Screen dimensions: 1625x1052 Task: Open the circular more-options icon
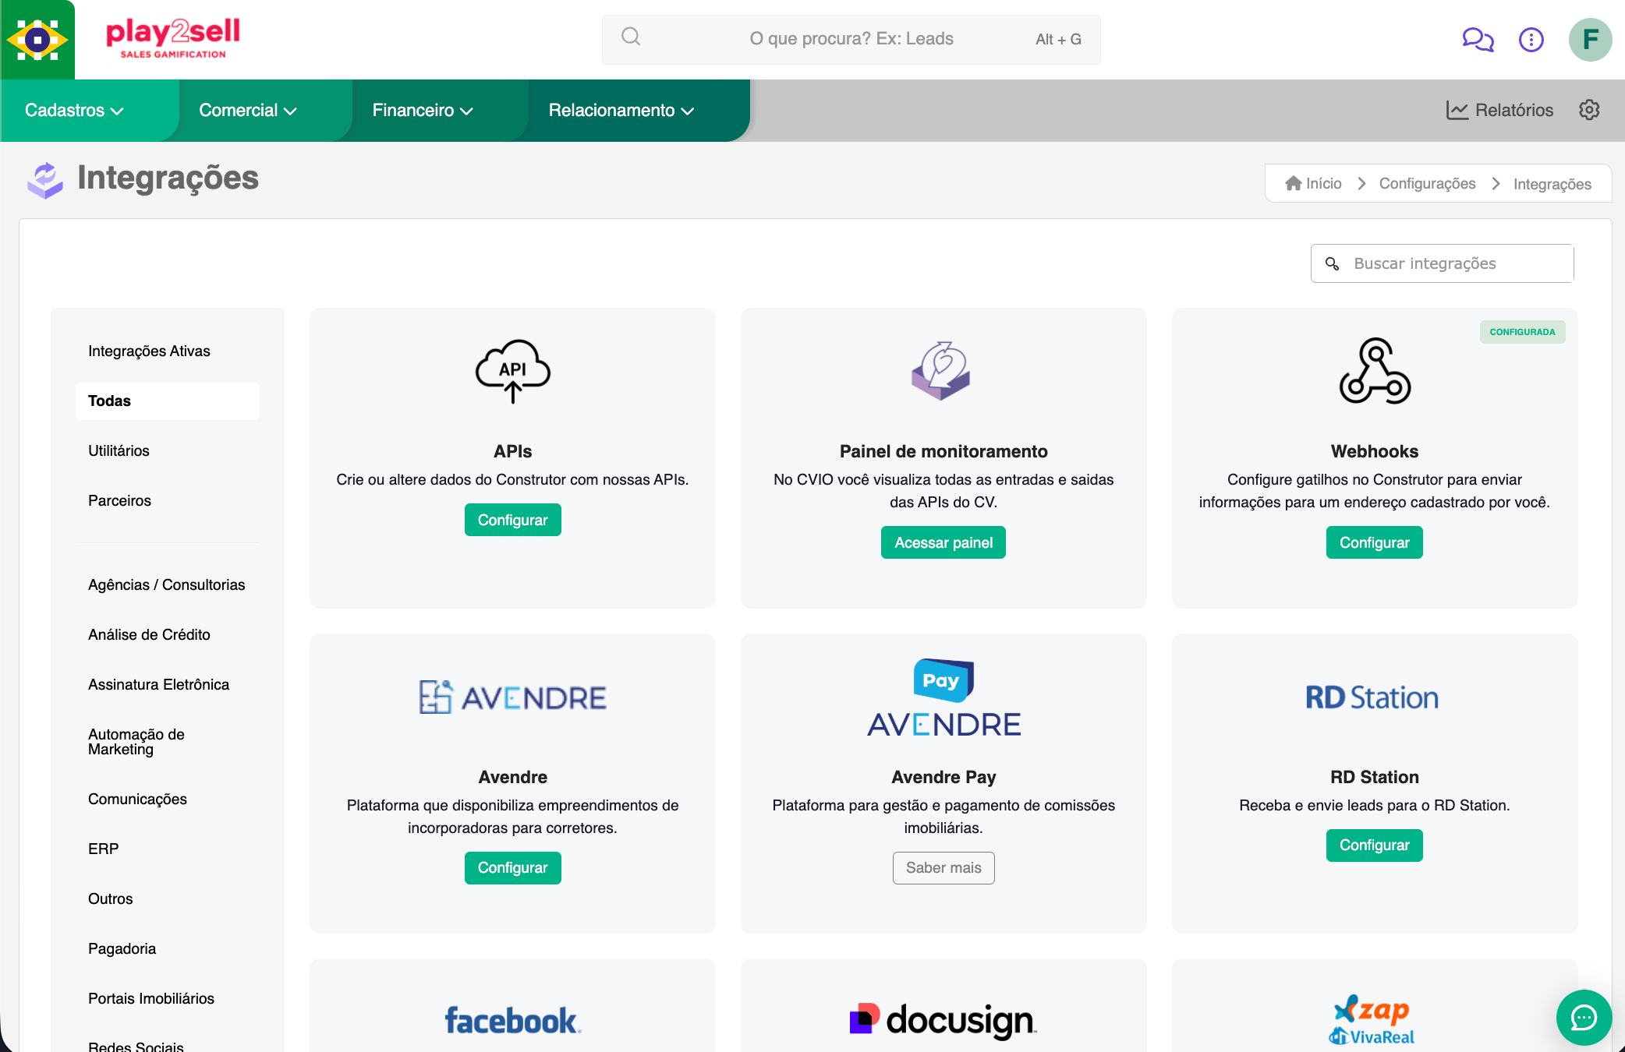click(1531, 39)
